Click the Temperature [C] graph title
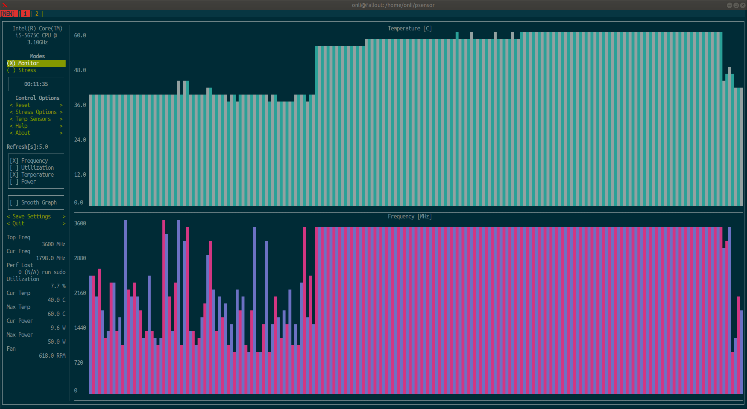 (x=409, y=28)
